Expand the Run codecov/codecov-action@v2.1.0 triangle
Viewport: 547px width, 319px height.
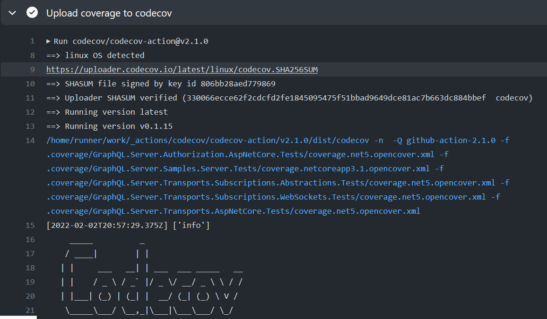(x=49, y=41)
